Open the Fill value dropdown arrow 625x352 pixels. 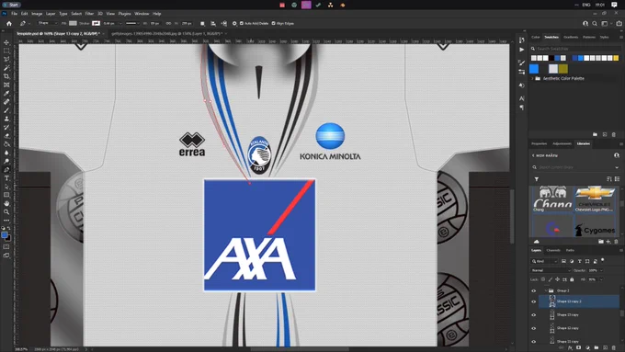click(x=601, y=279)
